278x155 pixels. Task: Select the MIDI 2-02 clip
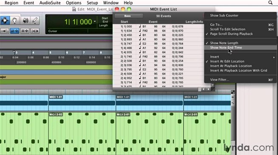click(82, 134)
